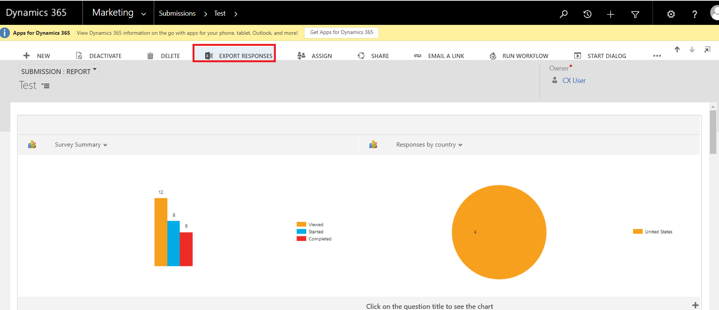Click the RUN WORKFLOW gear icon
719x310 pixels.
(493, 56)
